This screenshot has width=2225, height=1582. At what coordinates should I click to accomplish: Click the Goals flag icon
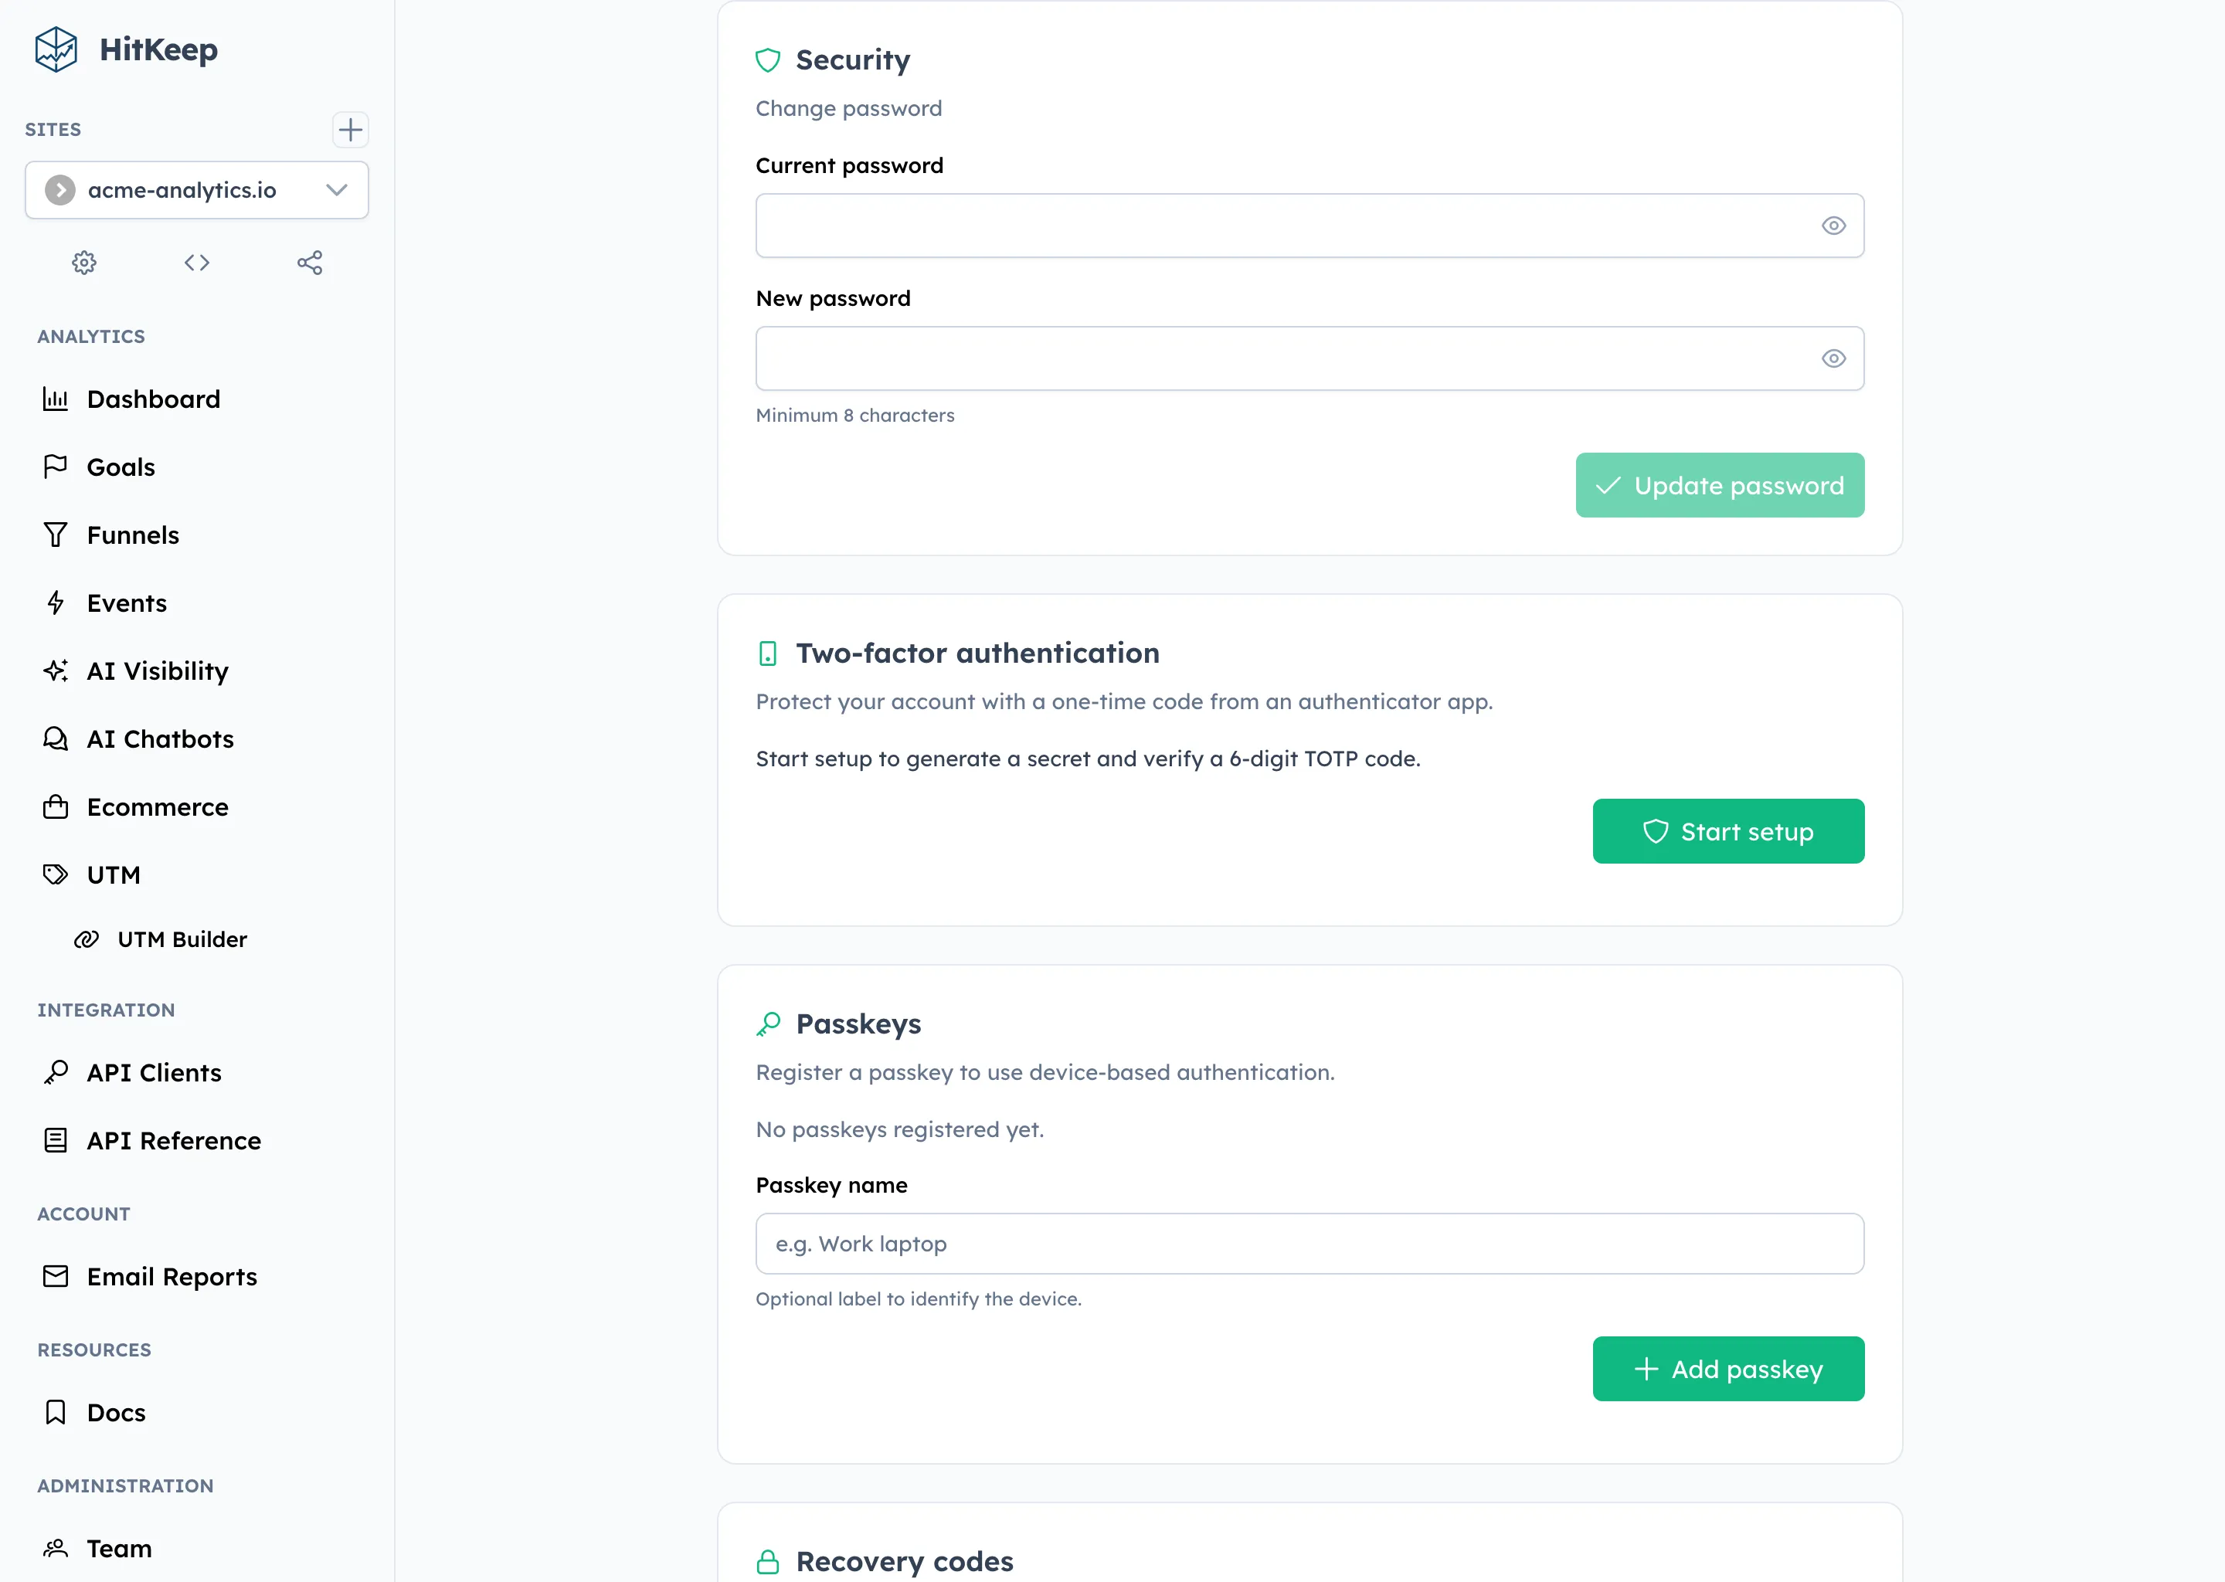click(56, 467)
